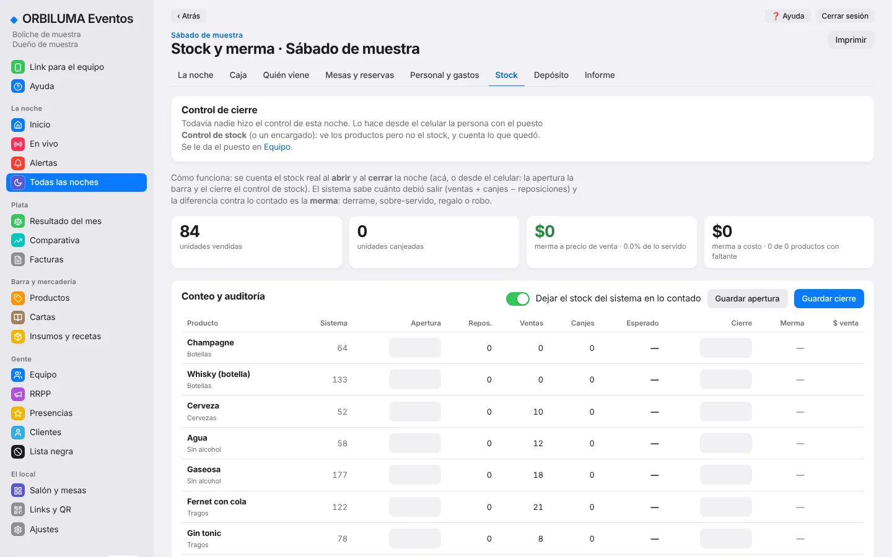Click the Link para el equipo sidebar icon
Screen dimensions: 892x557
[x=18, y=67]
